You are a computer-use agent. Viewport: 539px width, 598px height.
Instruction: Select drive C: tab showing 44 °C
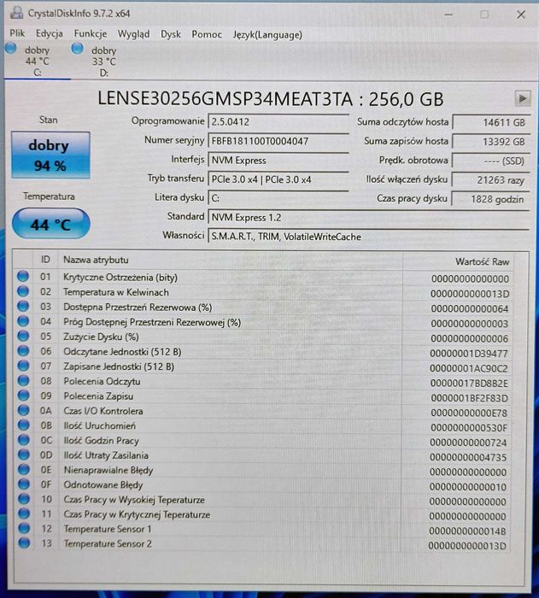click(x=38, y=61)
